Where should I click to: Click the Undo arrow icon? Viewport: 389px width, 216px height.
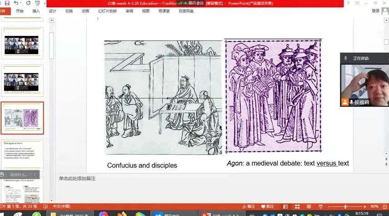pyautogui.click(x=17, y=3)
